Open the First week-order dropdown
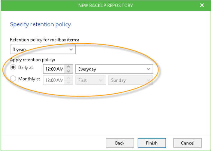 tap(90, 80)
